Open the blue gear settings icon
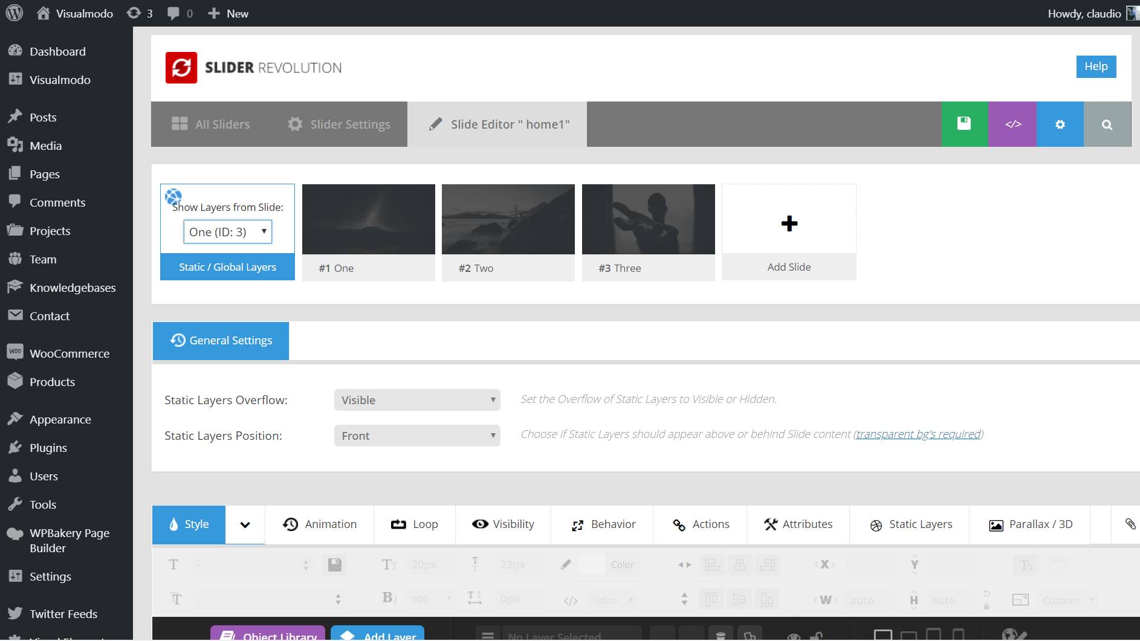This screenshot has height=641, width=1140. click(x=1060, y=124)
